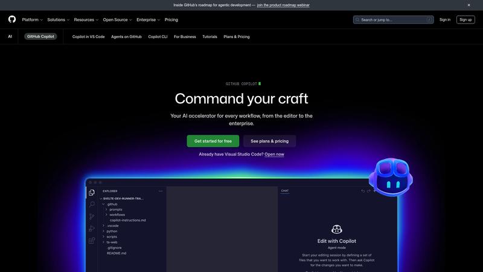The image size is (483, 272).
Task: Click the Edit with Copilot heading
Action: pos(337,241)
